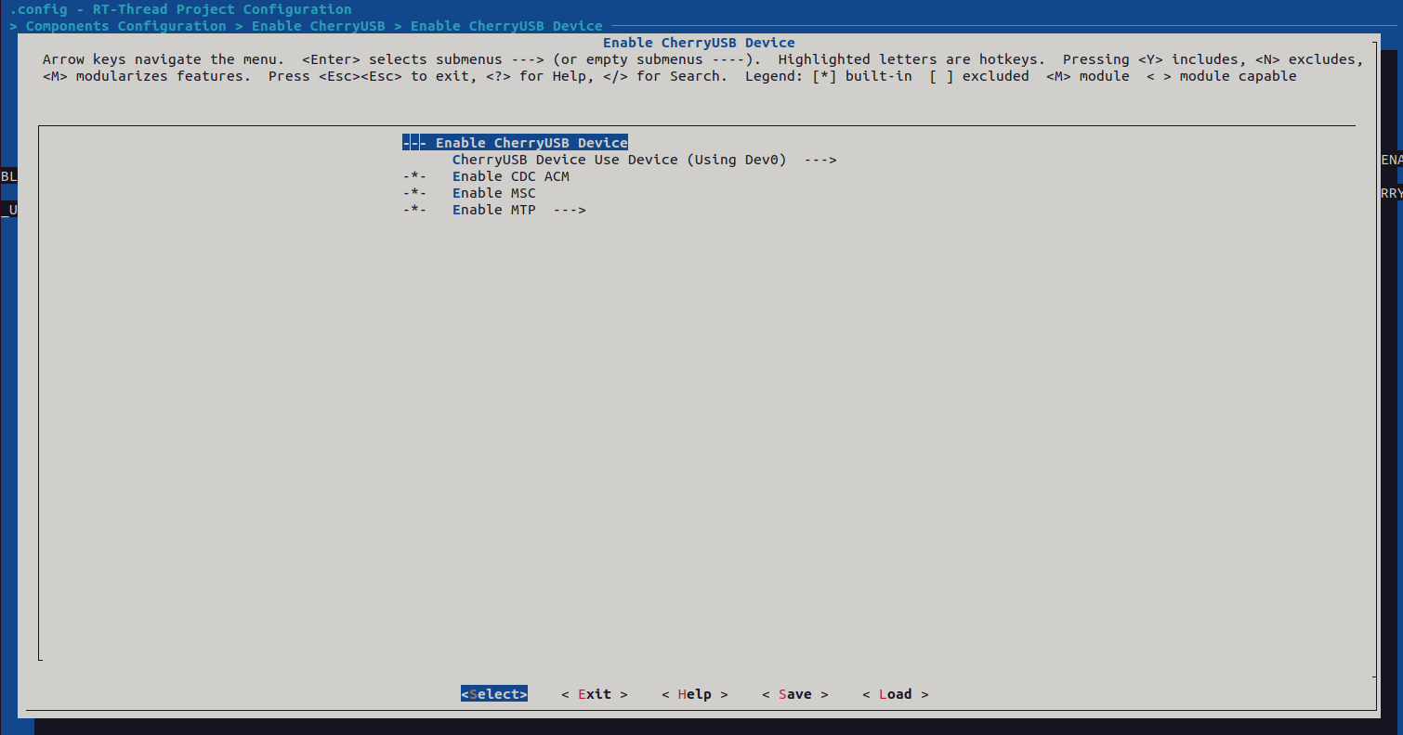Click the Select button
The width and height of the screenshot is (1403, 735).
494,694
